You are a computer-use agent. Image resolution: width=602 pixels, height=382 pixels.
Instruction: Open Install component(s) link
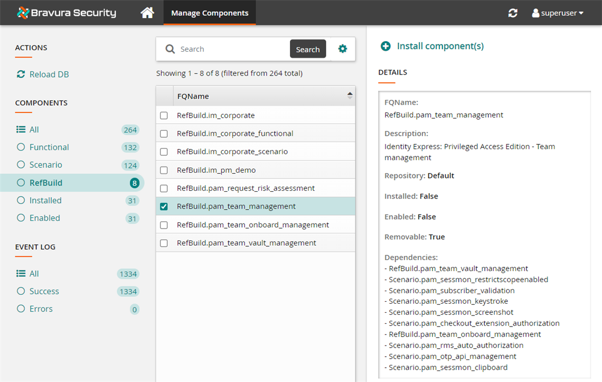pos(440,46)
